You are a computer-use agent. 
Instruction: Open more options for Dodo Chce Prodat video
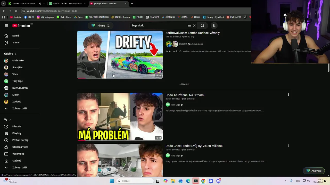(x=288, y=145)
